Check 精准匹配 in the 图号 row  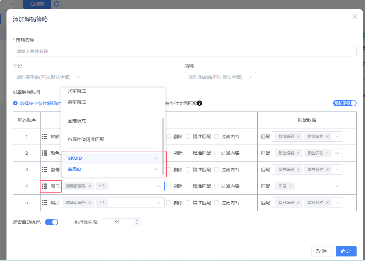tap(188, 186)
